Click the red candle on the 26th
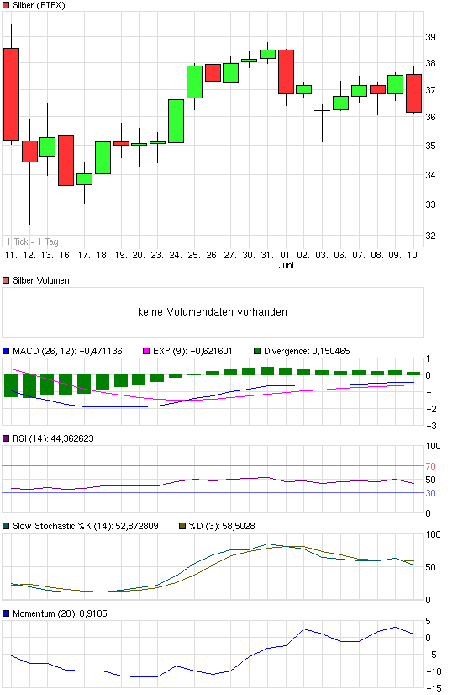The height and width of the screenshot is (695, 458). 213,72
